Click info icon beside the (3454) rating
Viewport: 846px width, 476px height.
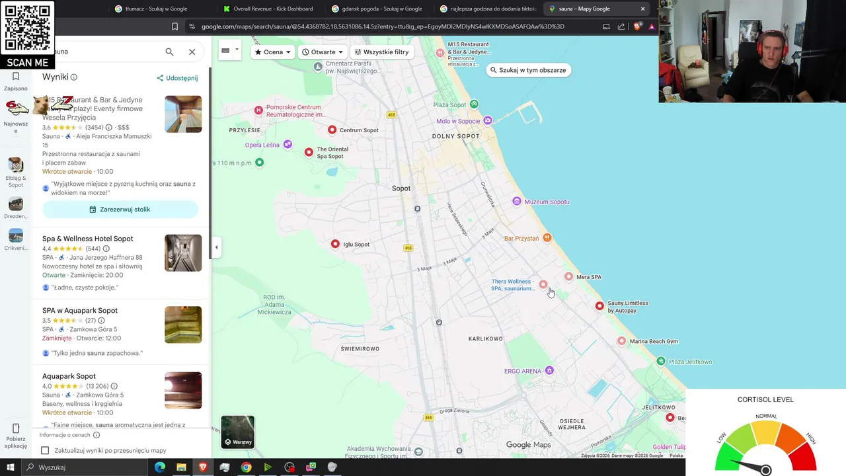pos(109,128)
